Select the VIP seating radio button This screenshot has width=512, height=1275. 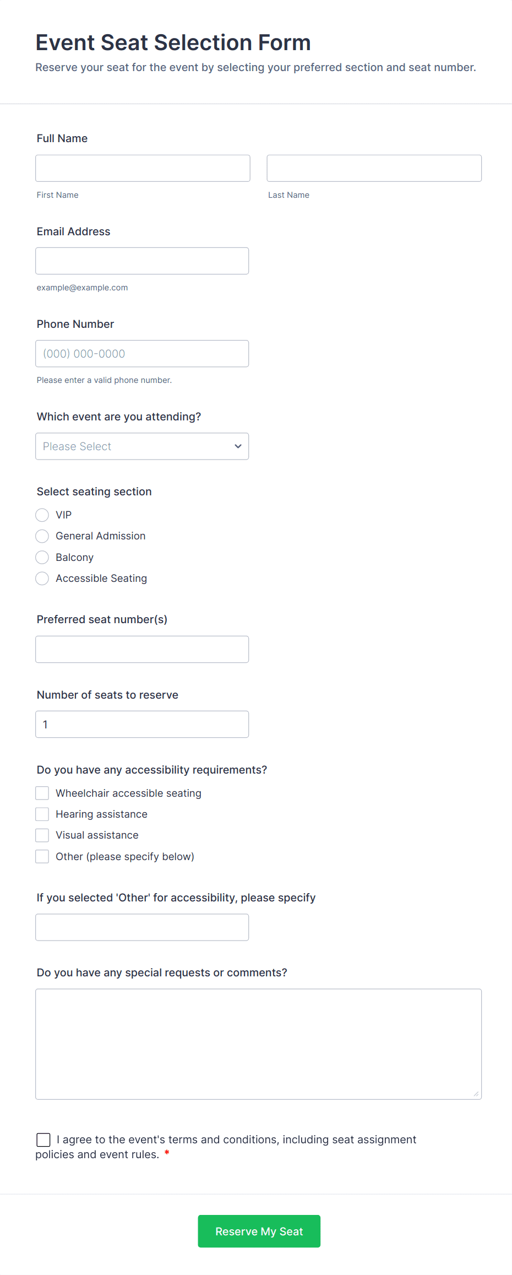point(42,515)
